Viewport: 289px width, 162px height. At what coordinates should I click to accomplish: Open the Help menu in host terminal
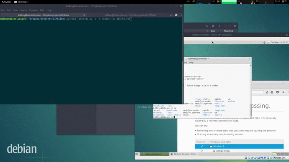pyautogui.click(x=49, y=10)
